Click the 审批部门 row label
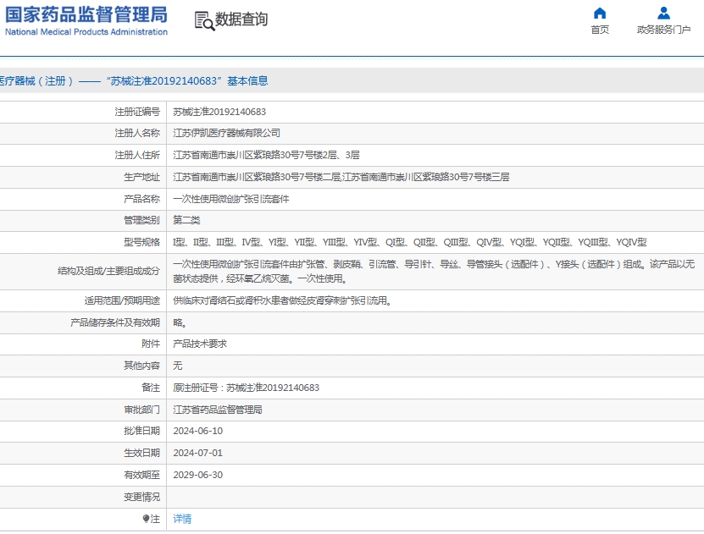 coord(141,410)
